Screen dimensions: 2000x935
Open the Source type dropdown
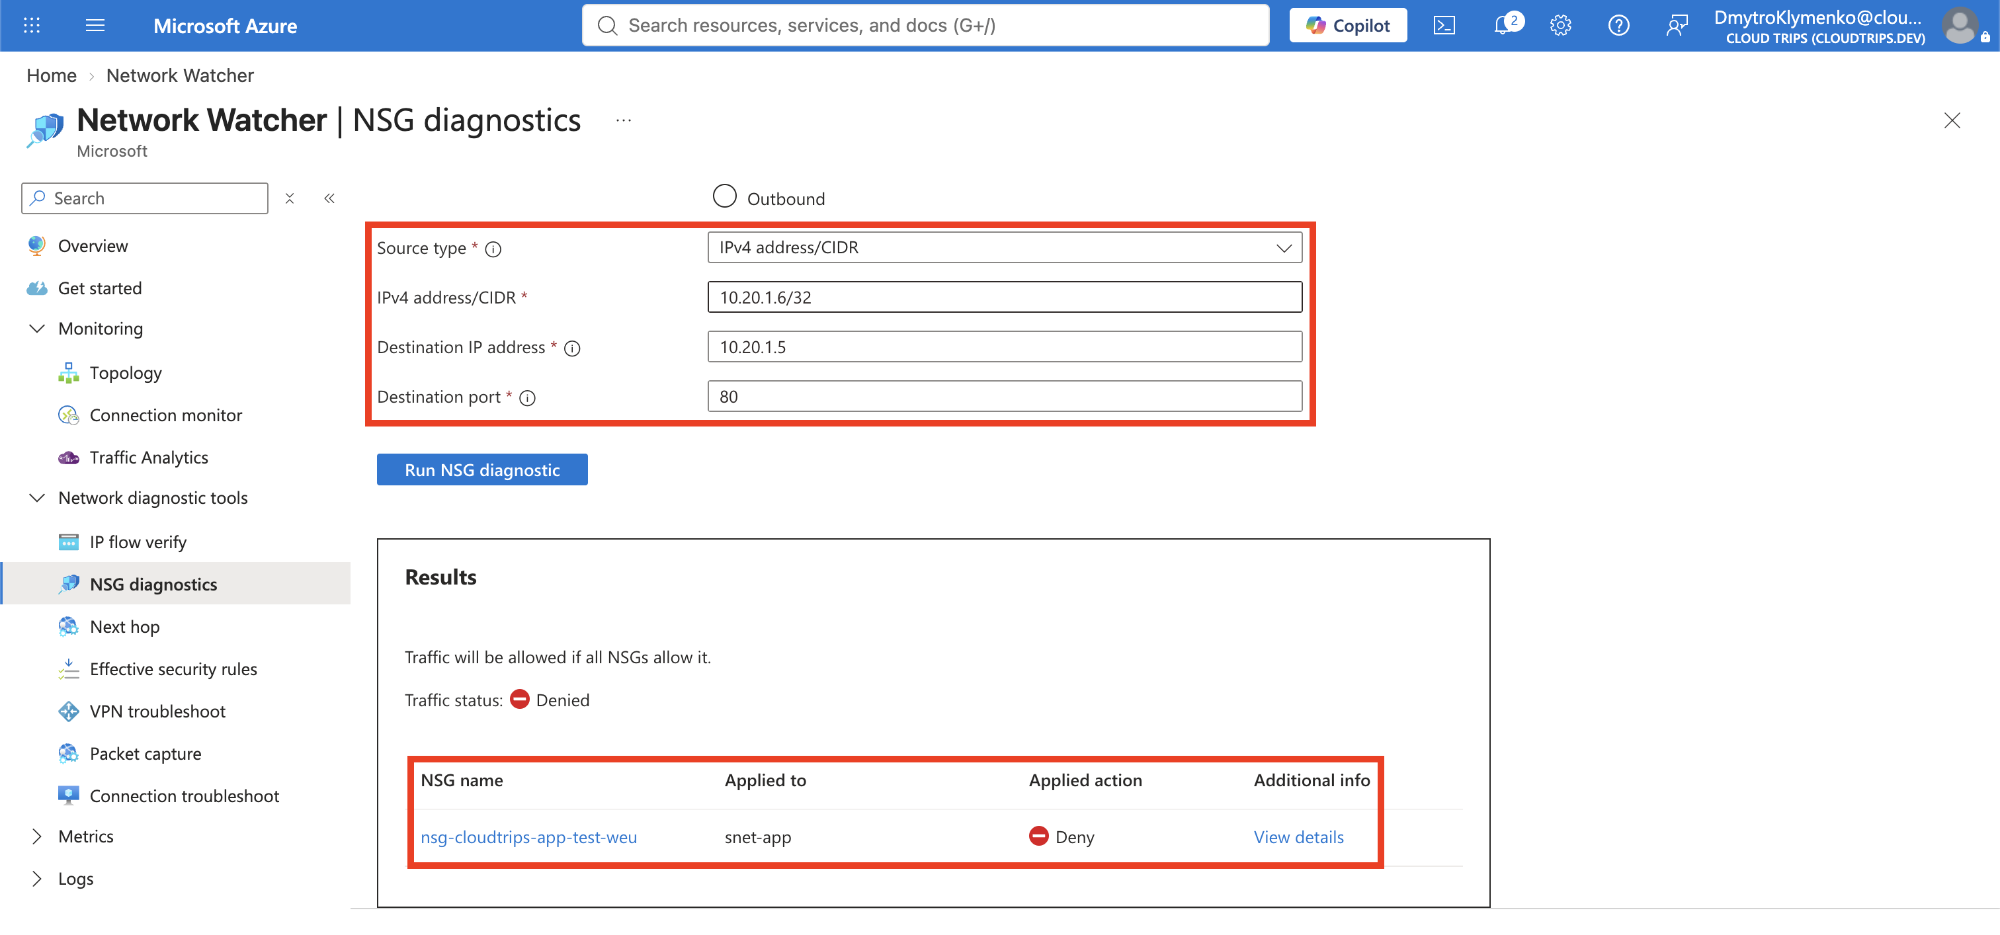1005,247
